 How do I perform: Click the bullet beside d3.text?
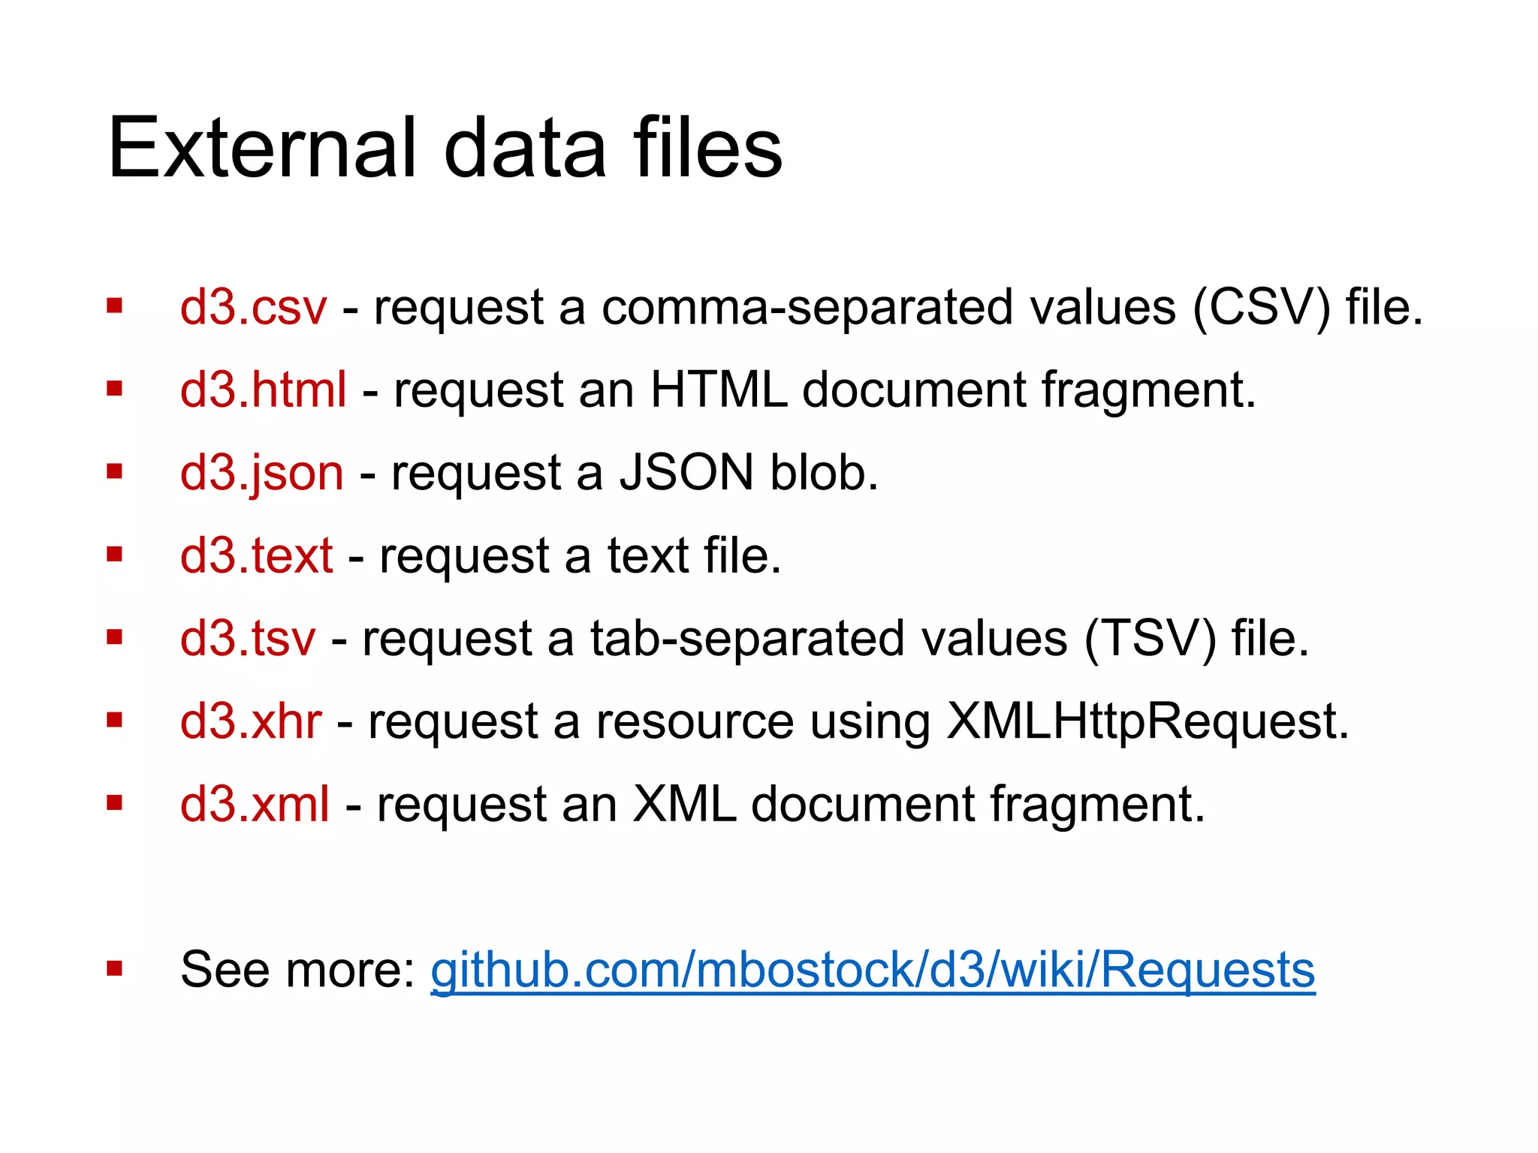pos(114,554)
